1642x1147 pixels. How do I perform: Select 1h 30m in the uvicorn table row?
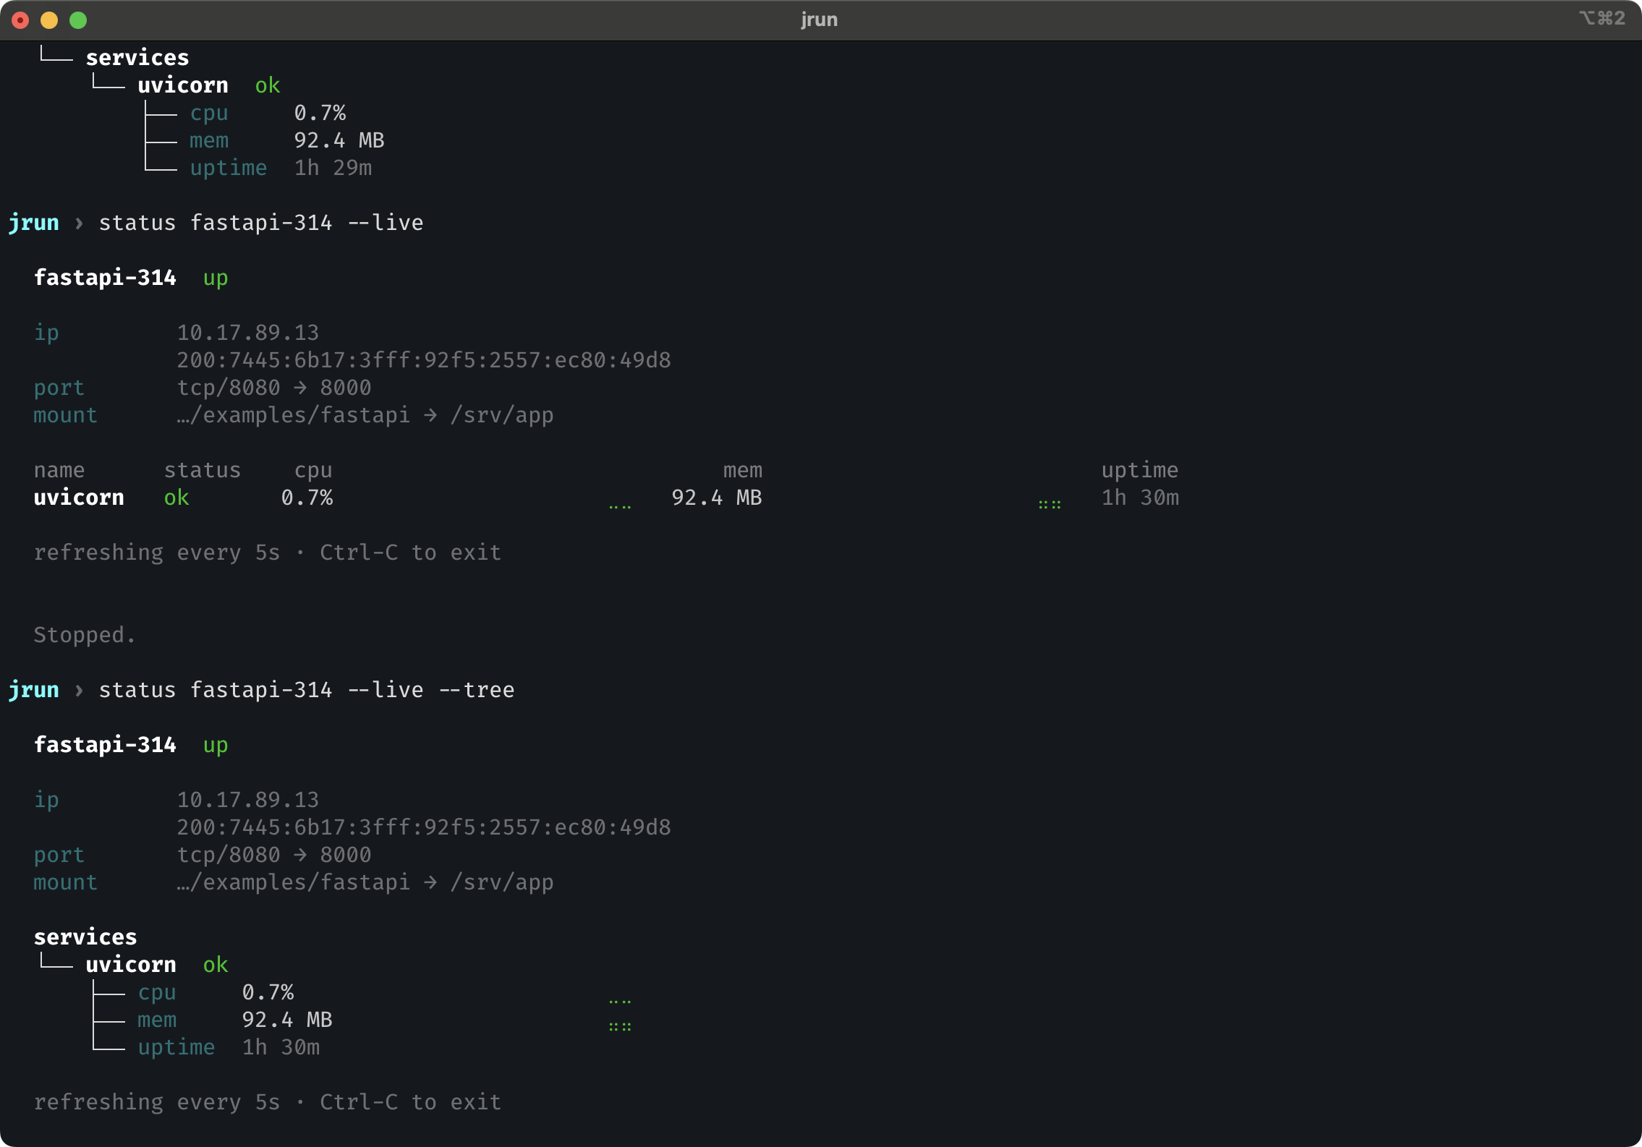(x=1140, y=498)
